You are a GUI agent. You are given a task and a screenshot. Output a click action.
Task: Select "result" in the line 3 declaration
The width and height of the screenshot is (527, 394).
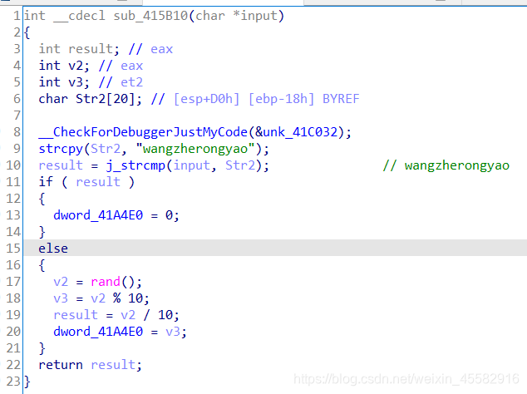click(x=91, y=49)
